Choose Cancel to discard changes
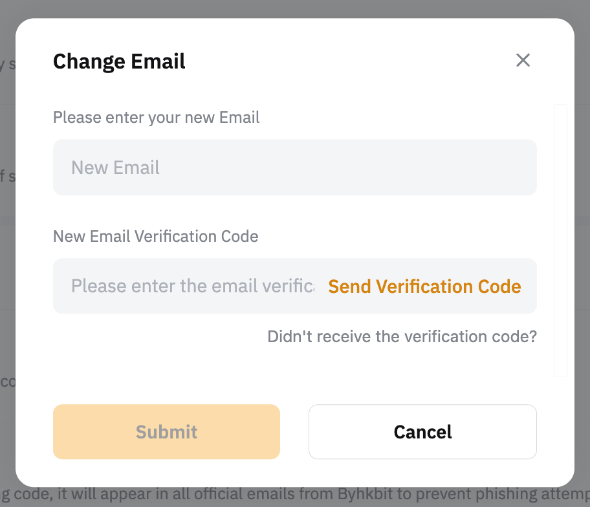Screen dimensions: 590x507 pyautogui.click(x=422, y=432)
